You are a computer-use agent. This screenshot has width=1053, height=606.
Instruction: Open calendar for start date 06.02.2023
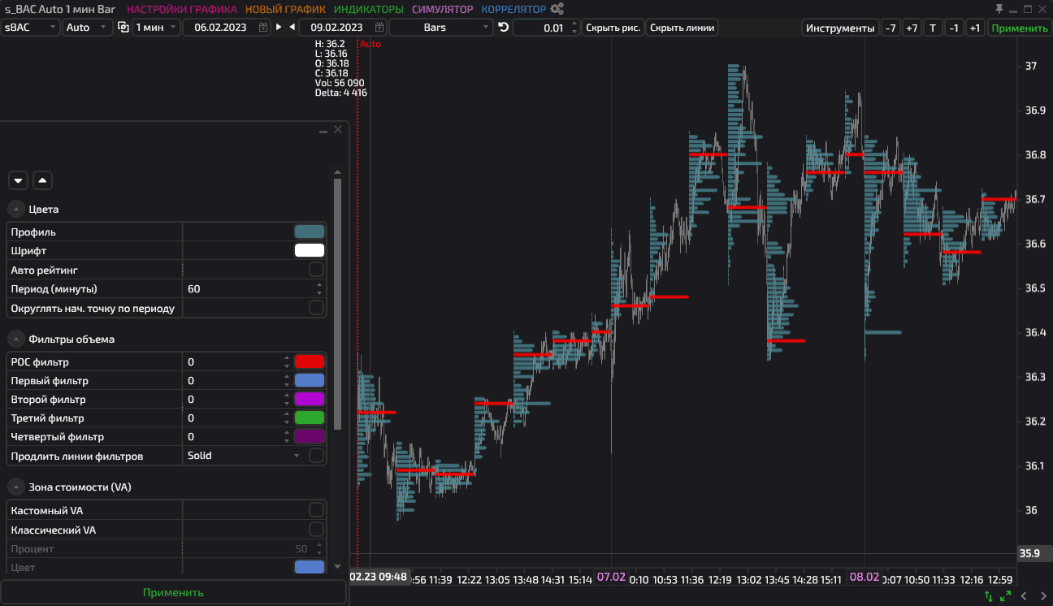(x=263, y=27)
